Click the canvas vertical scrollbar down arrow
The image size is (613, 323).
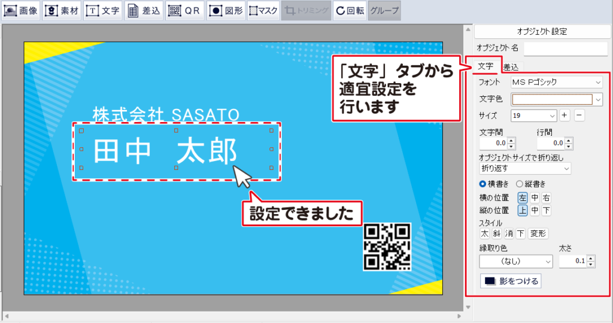pyautogui.click(x=468, y=307)
